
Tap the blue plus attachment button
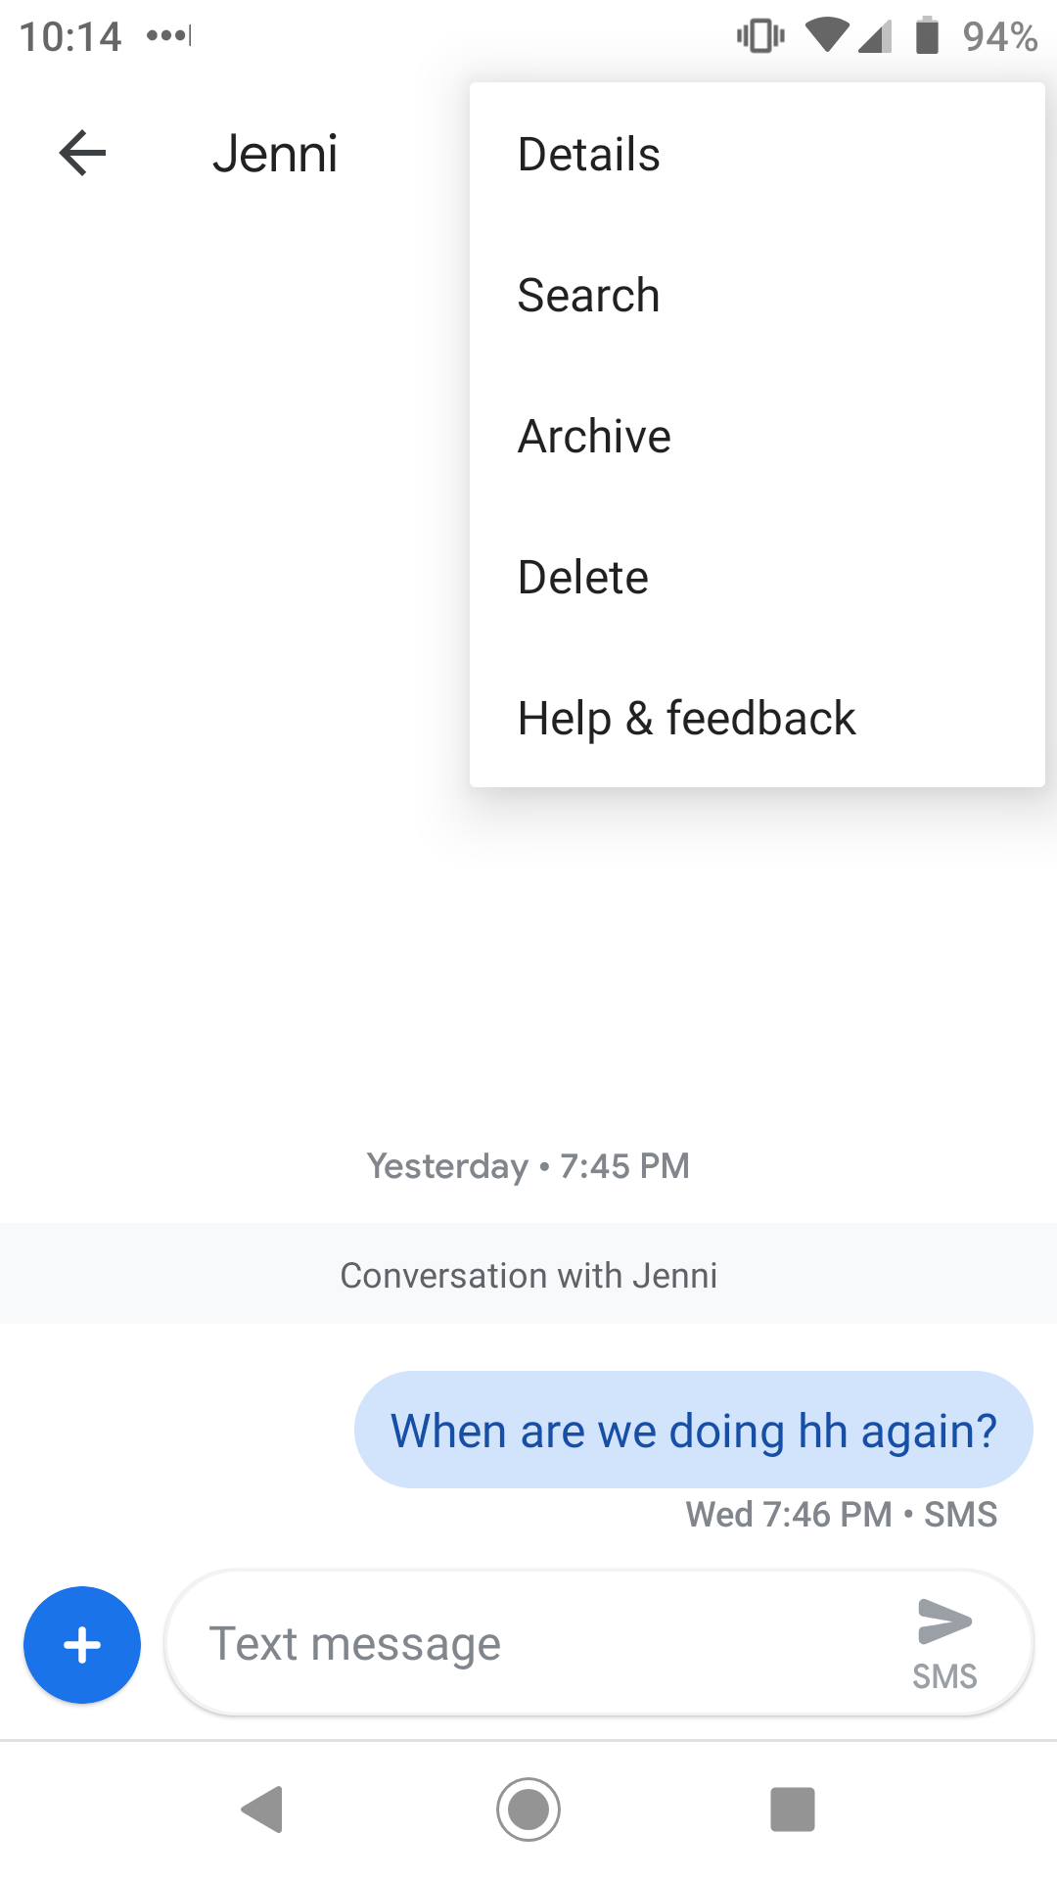coord(82,1645)
